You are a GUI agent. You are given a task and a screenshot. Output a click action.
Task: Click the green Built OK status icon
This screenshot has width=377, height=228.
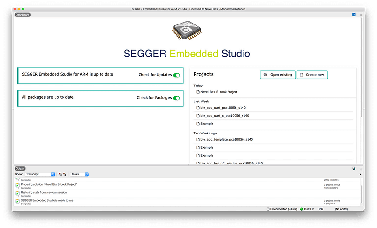point(301,209)
